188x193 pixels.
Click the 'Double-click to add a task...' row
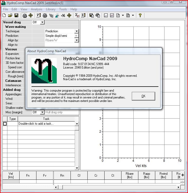[x=46, y=124]
